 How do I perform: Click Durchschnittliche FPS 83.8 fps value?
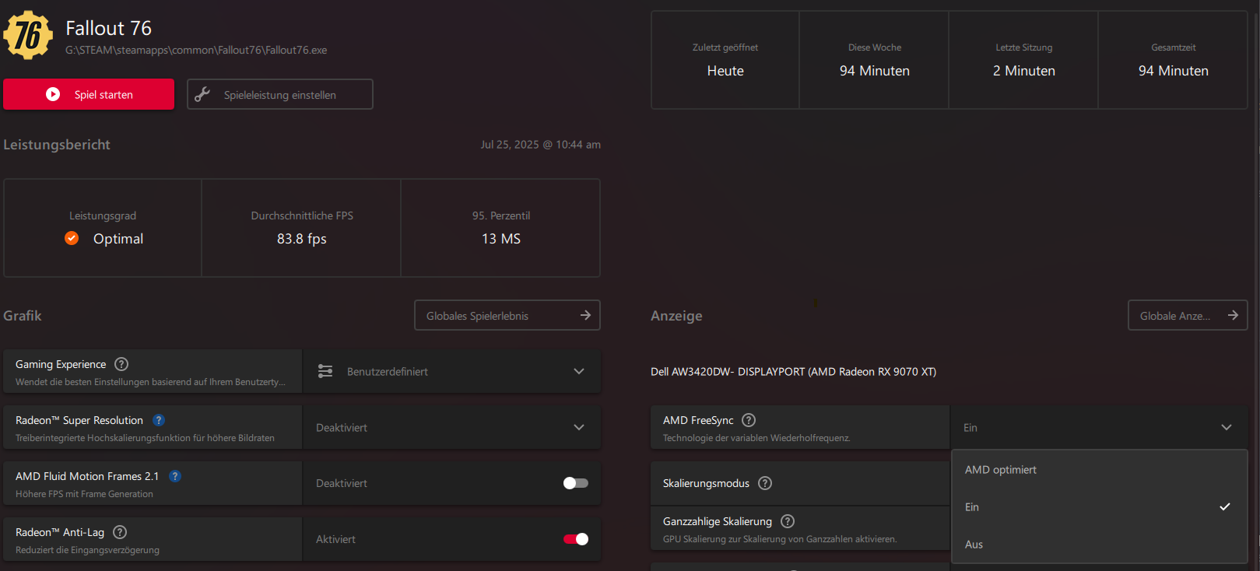[x=302, y=239]
